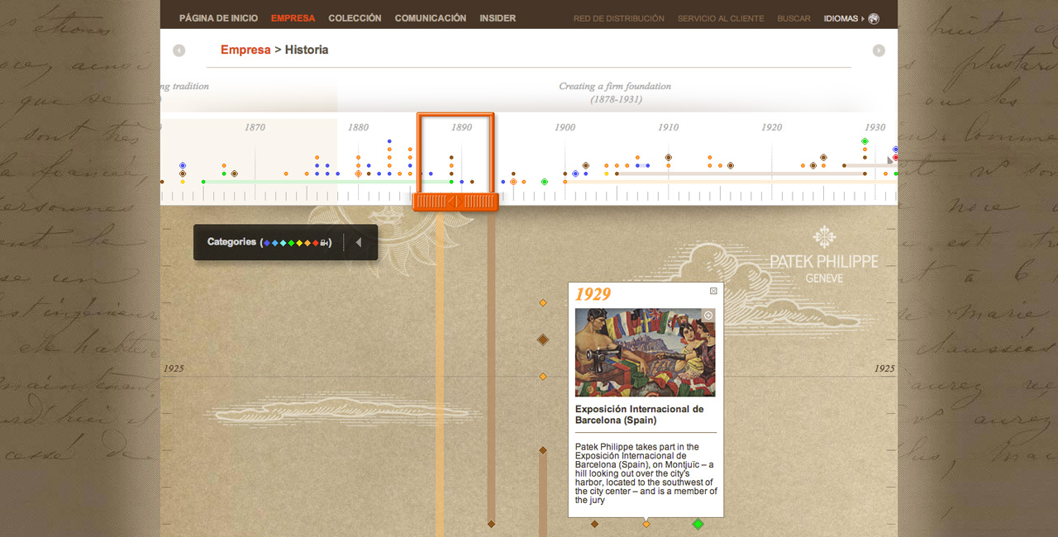Click the 1920 year label
Viewport: 1058px width, 537px height.
coord(771,127)
